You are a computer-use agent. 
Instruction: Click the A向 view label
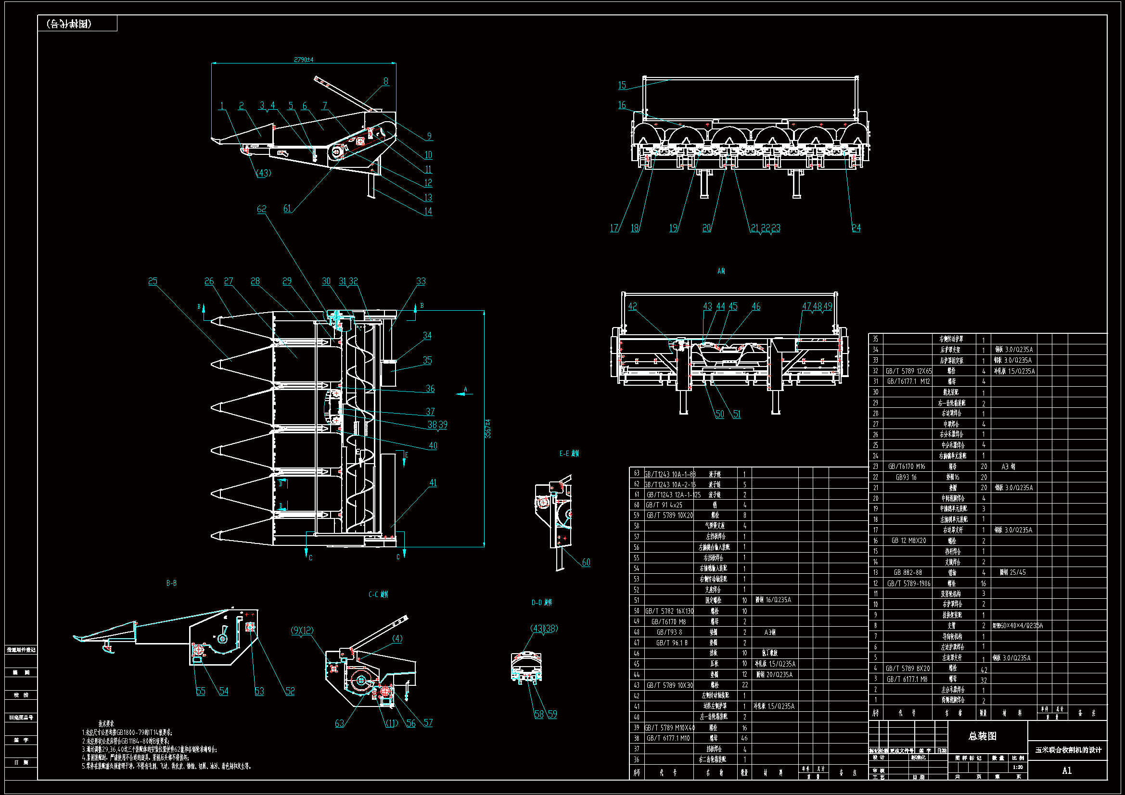(x=721, y=271)
